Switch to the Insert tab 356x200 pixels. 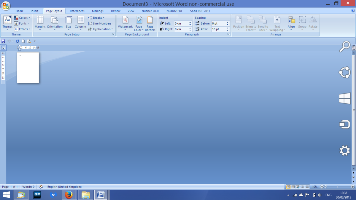pyautogui.click(x=34, y=11)
